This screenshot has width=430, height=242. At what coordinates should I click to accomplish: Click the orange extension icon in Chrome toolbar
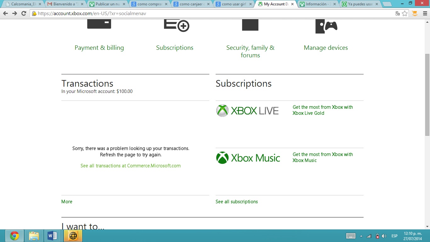[x=415, y=14]
